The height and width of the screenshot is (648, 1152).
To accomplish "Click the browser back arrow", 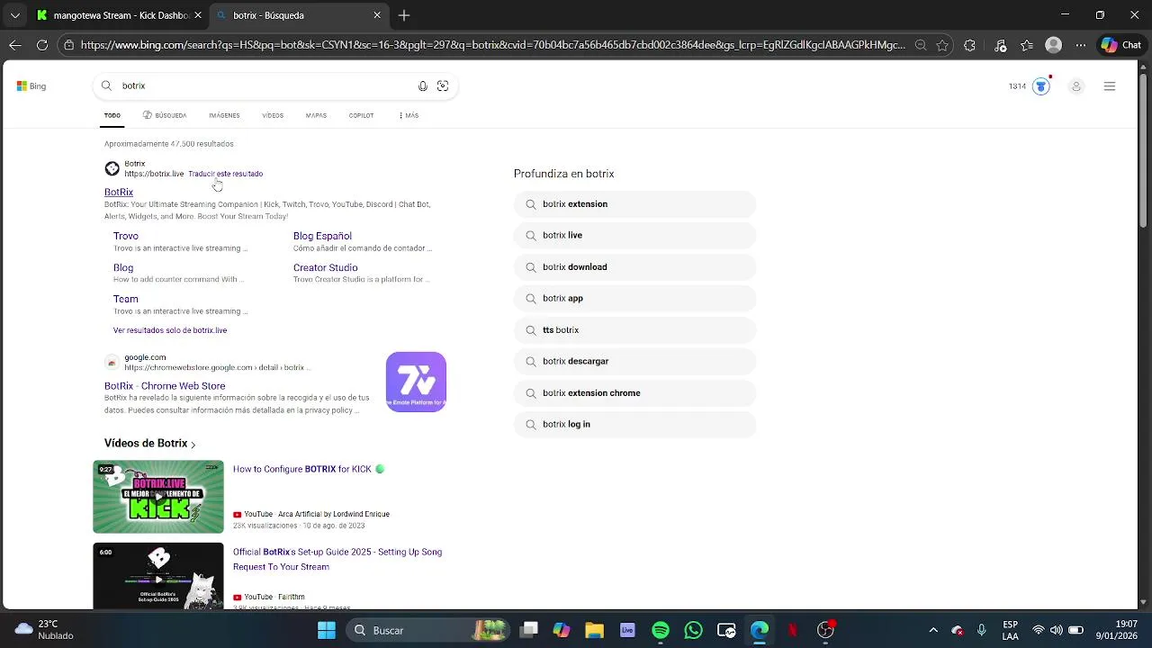I will click(15, 45).
